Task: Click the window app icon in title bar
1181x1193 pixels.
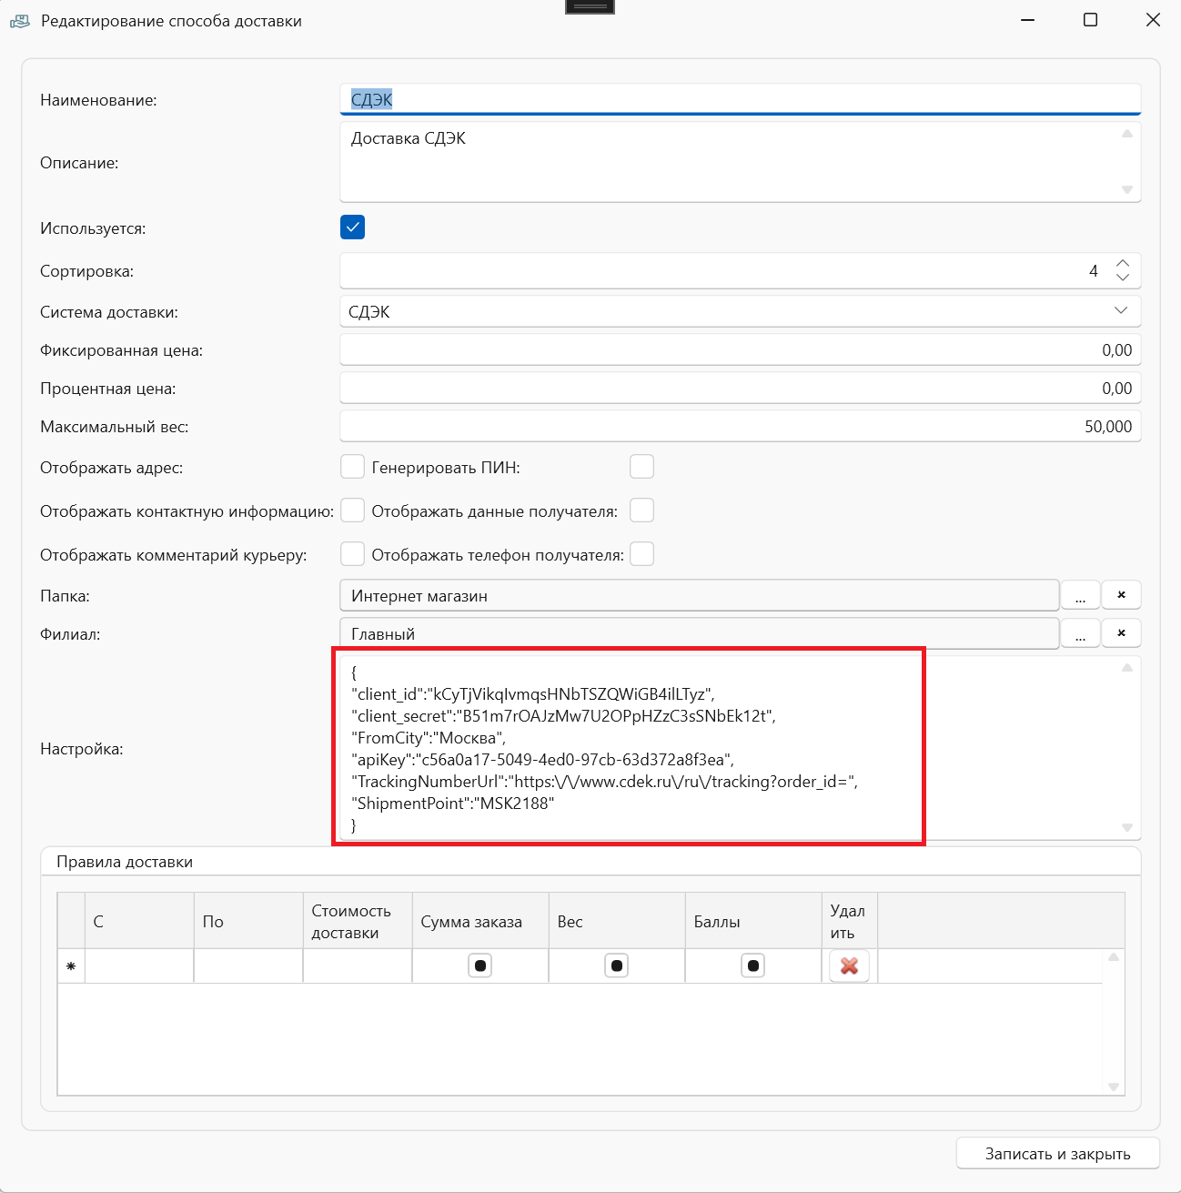Action: 20,21
